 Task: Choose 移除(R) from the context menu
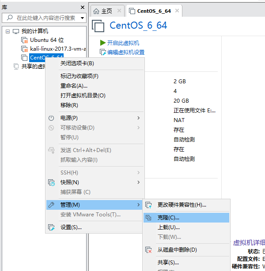pos(95,105)
